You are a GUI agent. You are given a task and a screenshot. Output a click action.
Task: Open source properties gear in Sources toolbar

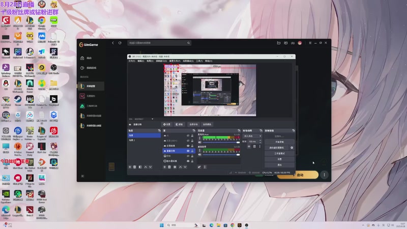point(175,167)
